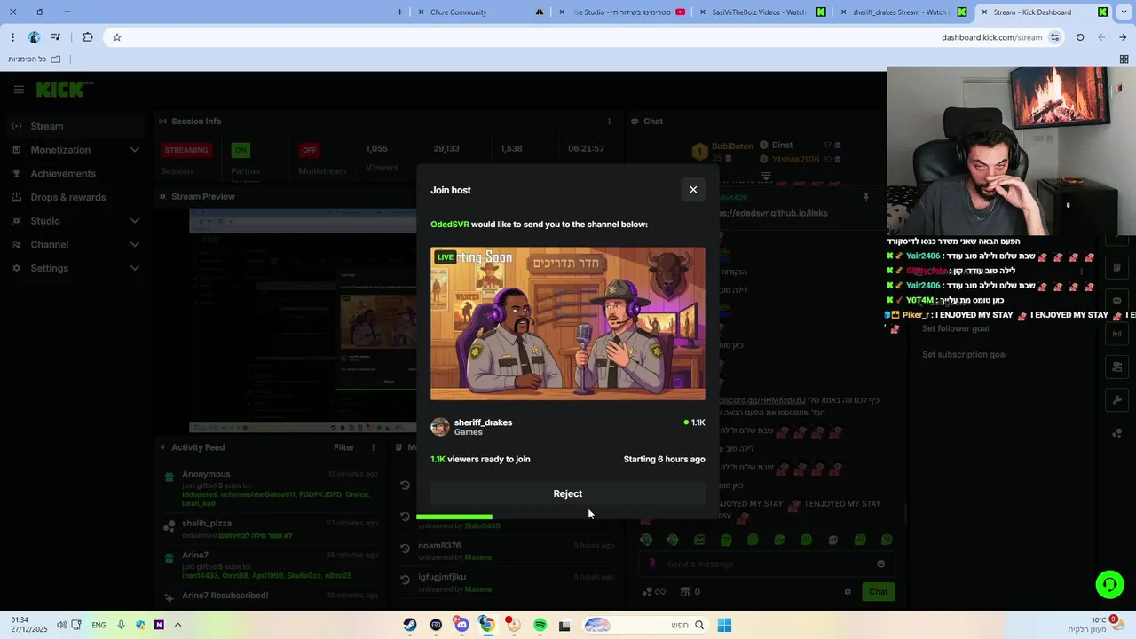Viewport: 1136px width, 639px height.
Task: Open the sheriff_drakes stream thumbnail
Action: coord(568,324)
